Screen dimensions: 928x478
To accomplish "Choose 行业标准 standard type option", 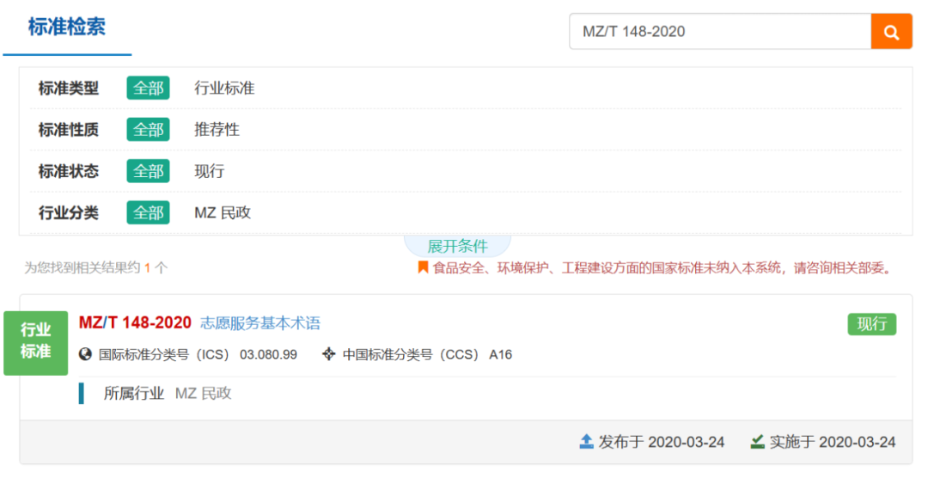I will pos(224,88).
